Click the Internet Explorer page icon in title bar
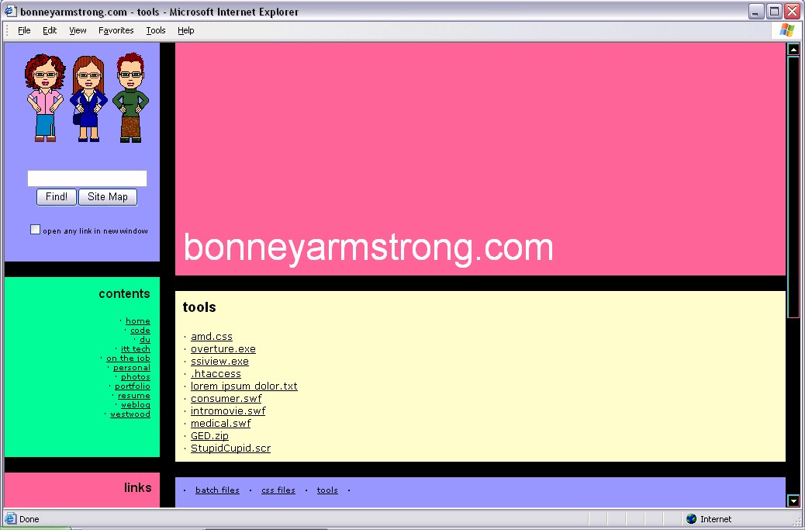The image size is (805, 530). [x=11, y=12]
